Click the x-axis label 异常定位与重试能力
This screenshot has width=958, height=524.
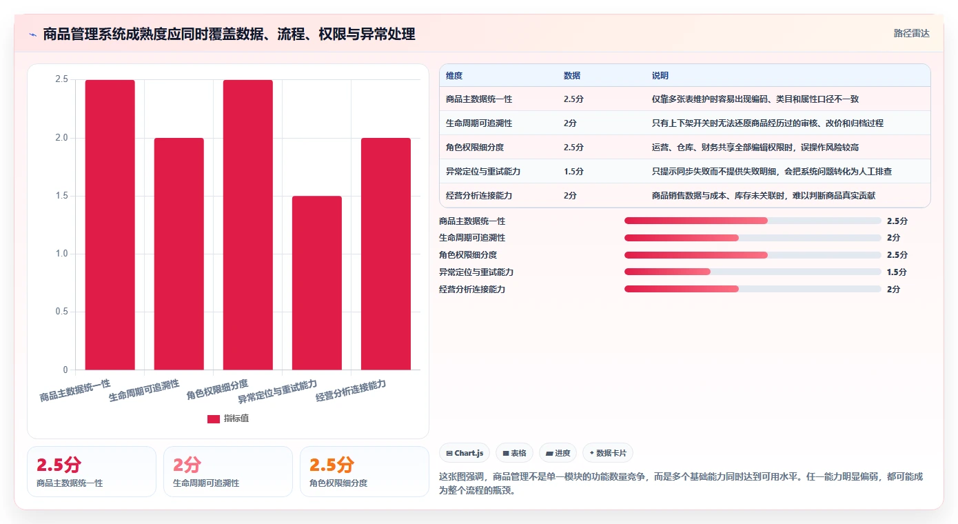pyautogui.click(x=278, y=391)
